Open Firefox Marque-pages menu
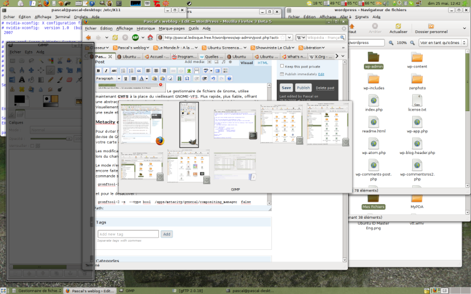The image size is (471, 294). 171,28
